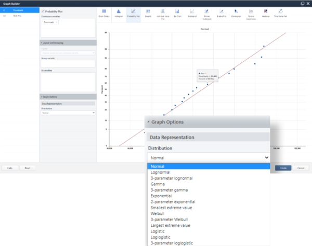Click inside the By variables field

(68, 82)
